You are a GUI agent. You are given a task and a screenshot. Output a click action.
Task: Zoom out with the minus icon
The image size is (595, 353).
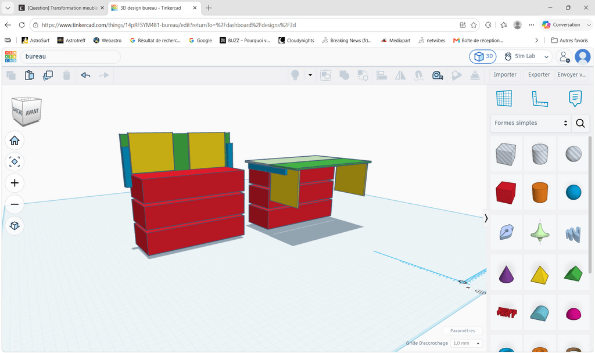[15, 204]
